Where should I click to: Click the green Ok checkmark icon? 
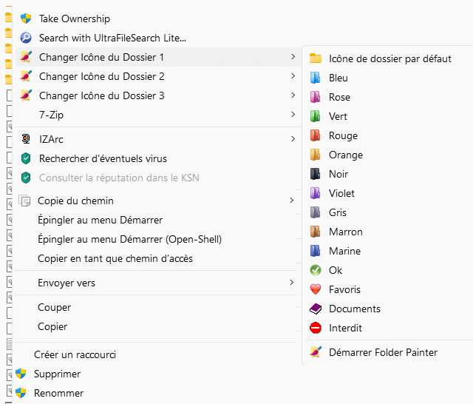click(x=316, y=270)
